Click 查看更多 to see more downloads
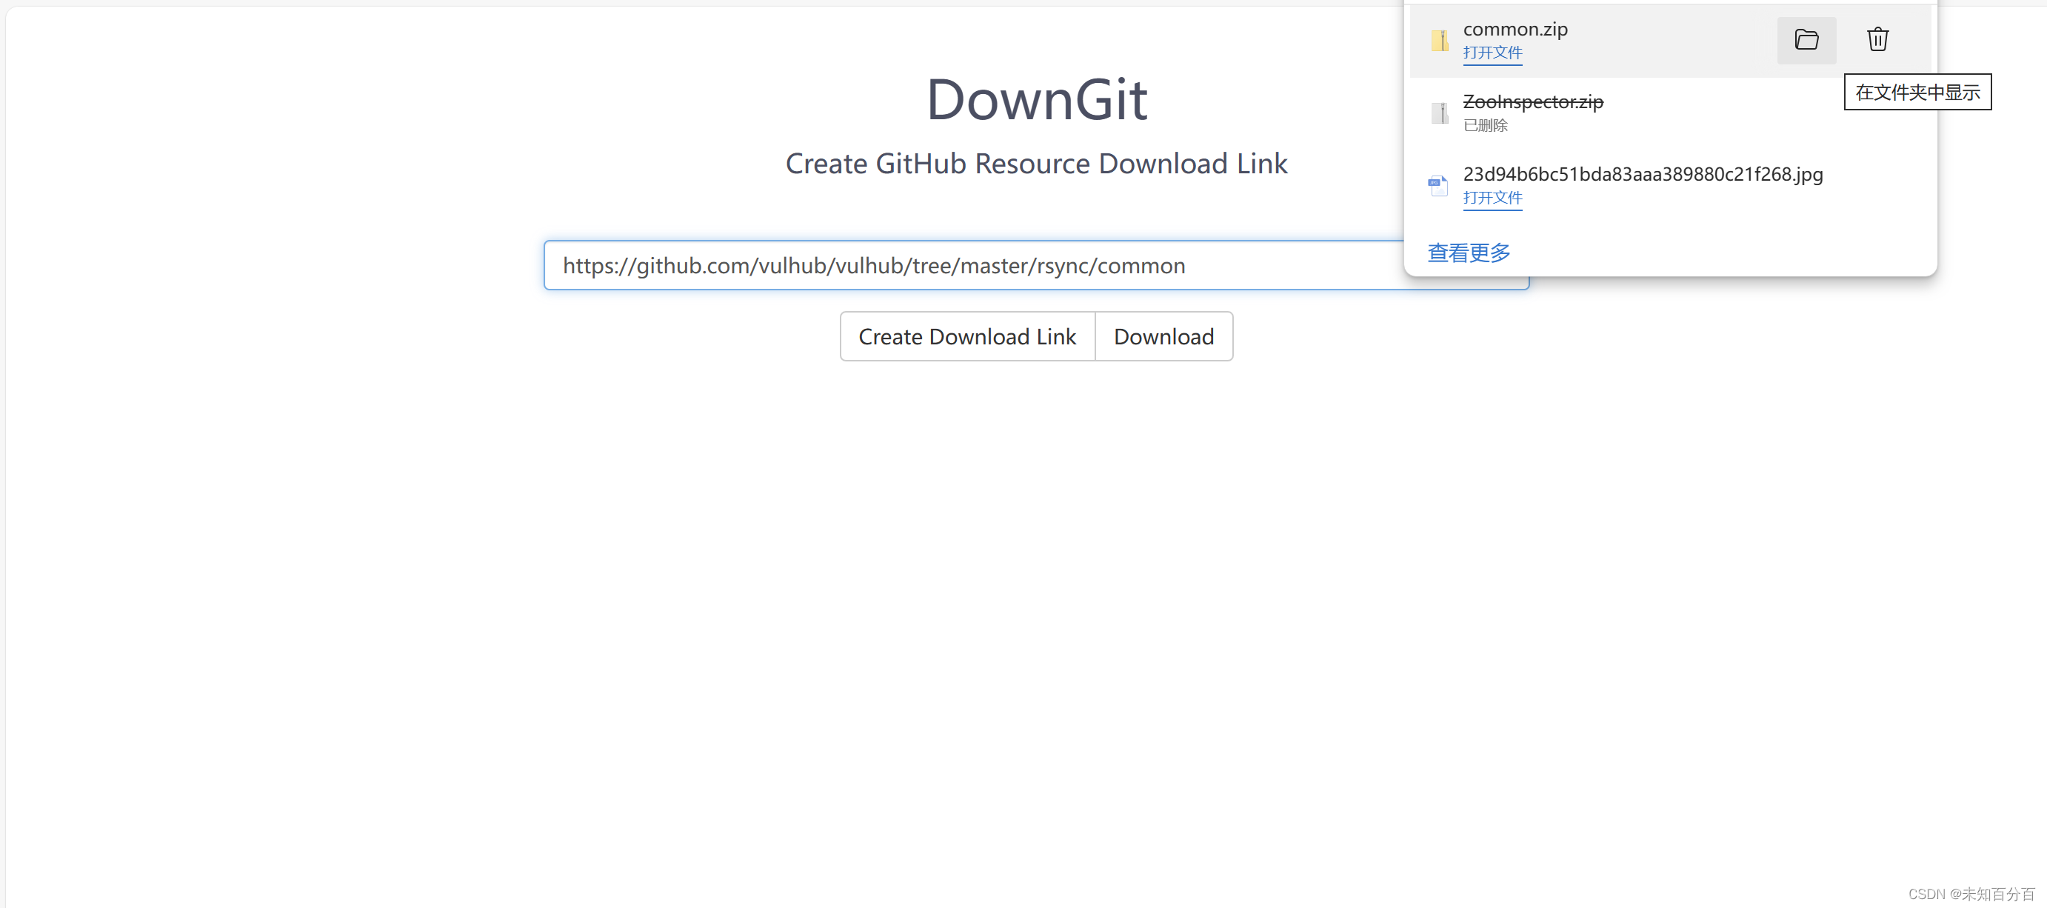 tap(1469, 253)
